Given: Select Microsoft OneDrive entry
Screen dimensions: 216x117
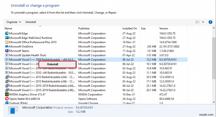Looking at the screenshot, I should pyautogui.click(x=21, y=46).
